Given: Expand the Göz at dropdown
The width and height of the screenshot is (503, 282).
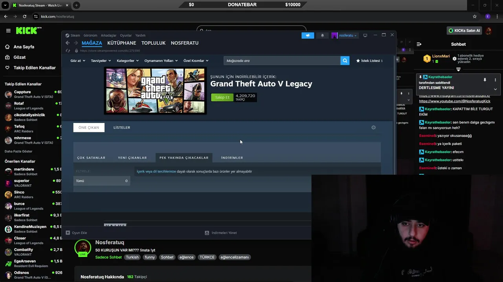Looking at the screenshot, I should tap(78, 61).
